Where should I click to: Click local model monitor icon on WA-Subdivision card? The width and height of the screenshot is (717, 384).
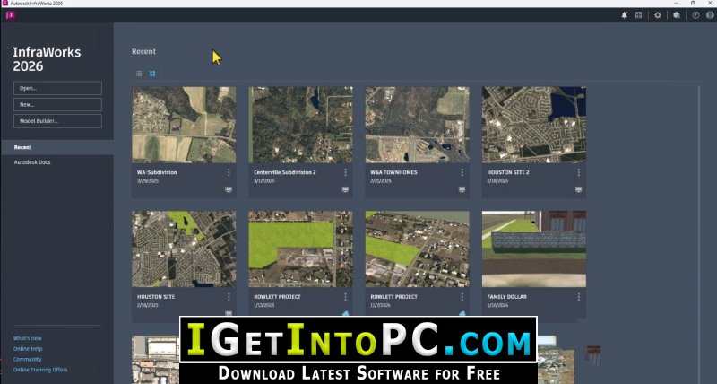coord(229,189)
